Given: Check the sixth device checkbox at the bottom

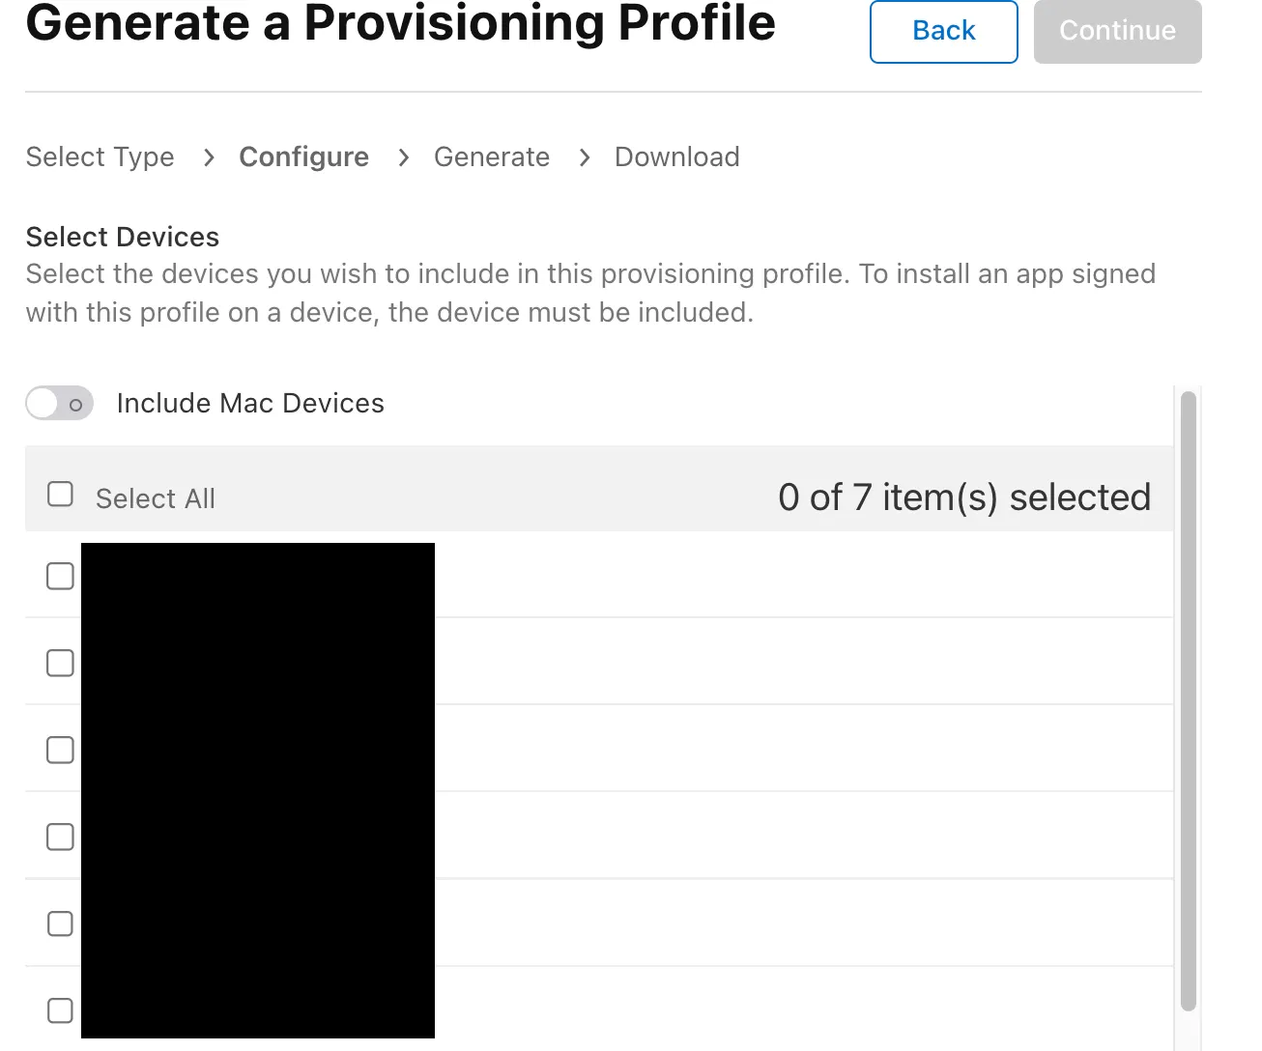Looking at the screenshot, I should [60, 1010].
